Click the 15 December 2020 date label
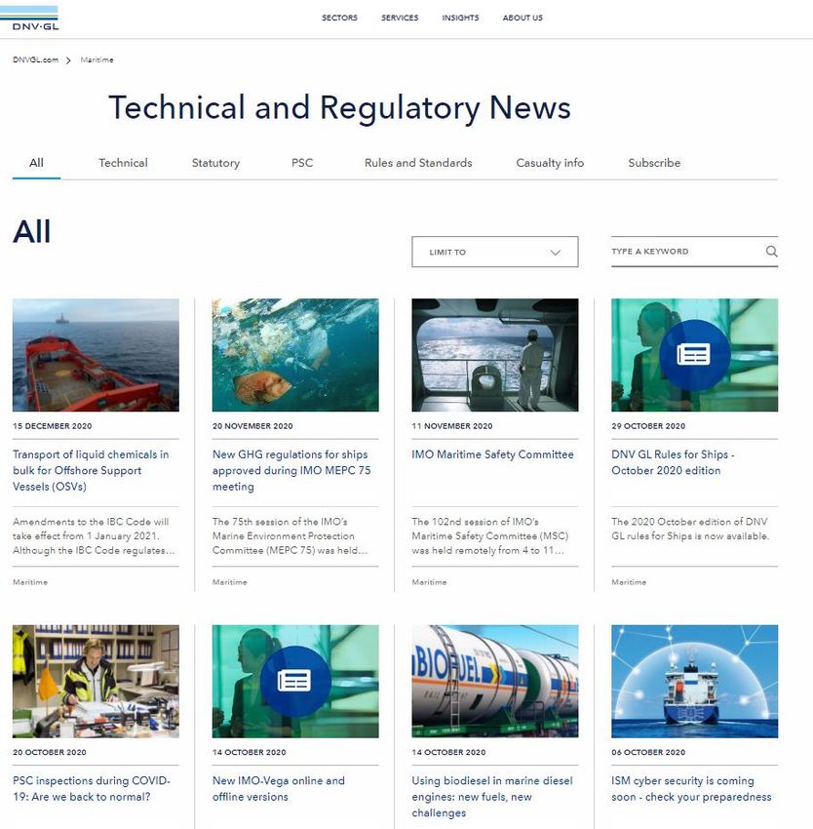Image resolution: width=813 pixels, height=829 pixels. [53, 426]
